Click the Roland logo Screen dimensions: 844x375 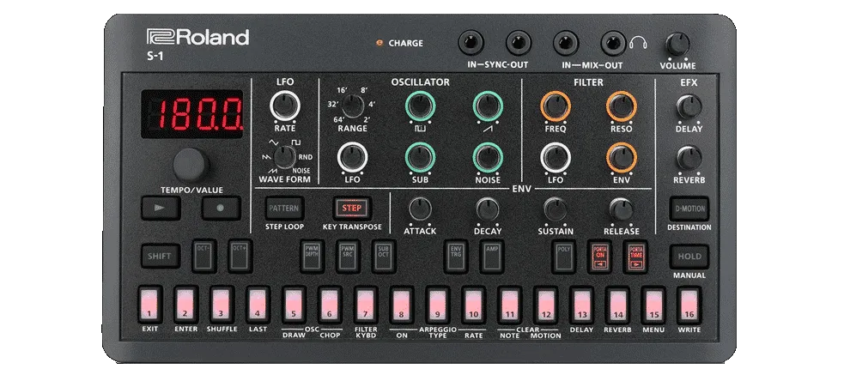(x=197, y=38)
